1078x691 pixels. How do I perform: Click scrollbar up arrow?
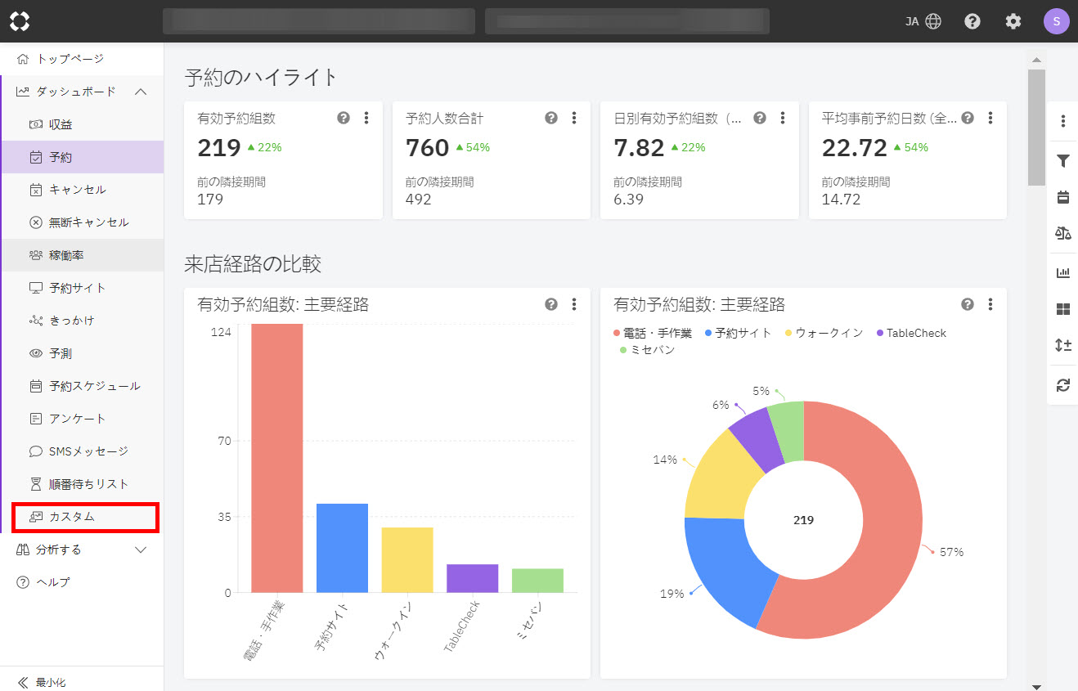[x=1036, y=60]
